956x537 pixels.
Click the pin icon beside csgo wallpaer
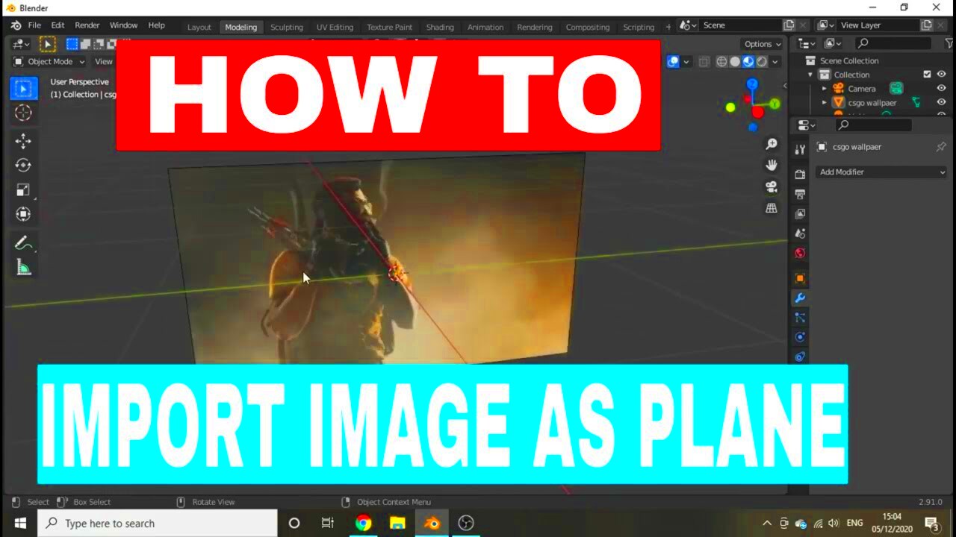[x=941, y=147]
